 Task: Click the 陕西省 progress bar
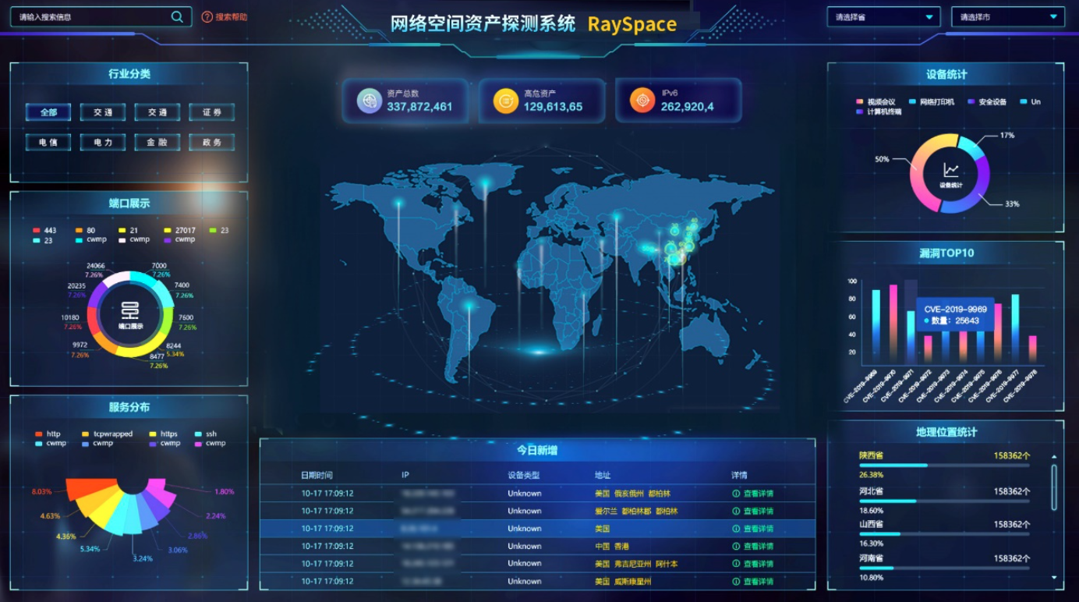(x=944, y=466)
